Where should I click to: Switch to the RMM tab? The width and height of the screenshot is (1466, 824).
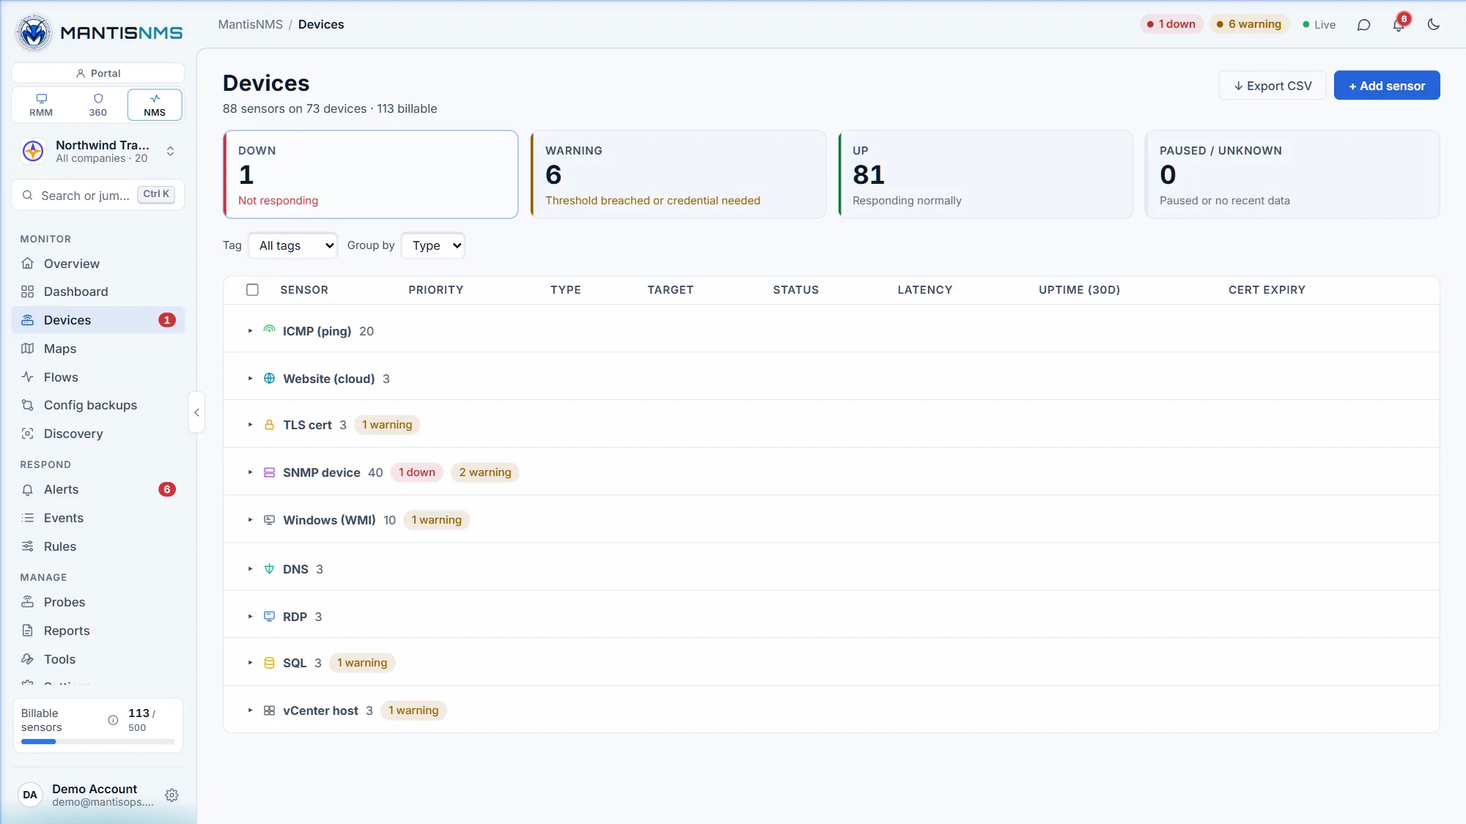pyautogui.click(x=41, y=105)
